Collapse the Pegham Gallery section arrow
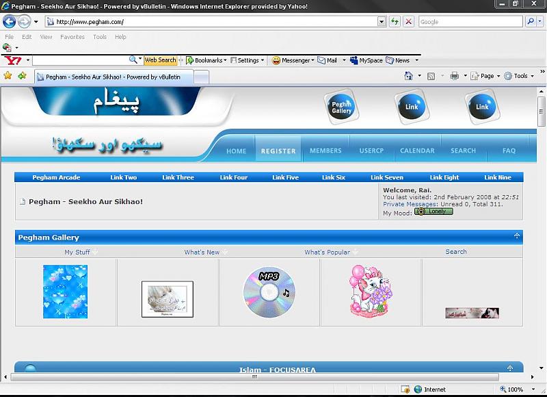The image size is (547, 397). coord(517,235)
